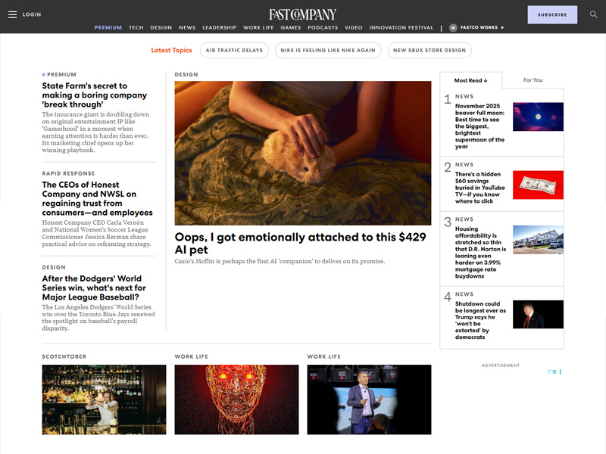
Task: Open the Fastco Works dropdown arrow
Action: pyautogui.click(x=503, y=27)
